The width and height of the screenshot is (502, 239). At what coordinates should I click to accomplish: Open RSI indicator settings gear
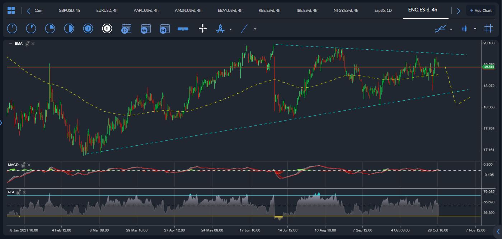point(18,192)
